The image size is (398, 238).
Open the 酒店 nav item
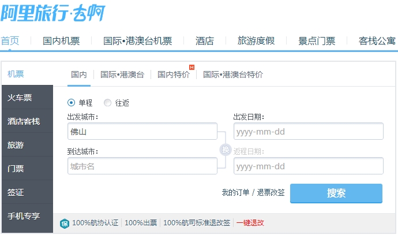click(x=205, y=40)
